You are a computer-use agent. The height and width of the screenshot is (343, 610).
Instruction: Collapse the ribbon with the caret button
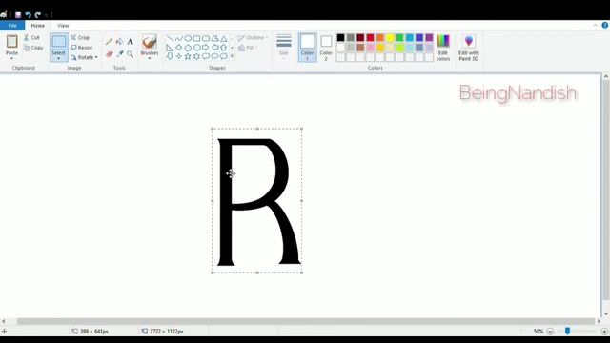point(595,26)
